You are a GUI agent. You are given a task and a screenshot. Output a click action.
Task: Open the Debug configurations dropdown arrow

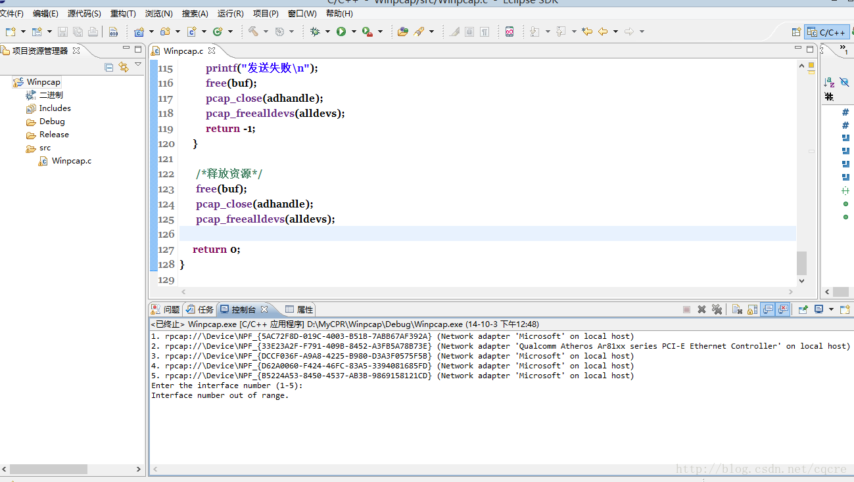pos(327,32)
